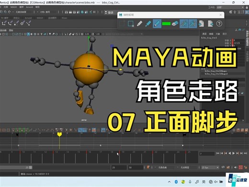Switch to the MASH shelf tab
Image resolution: width=249 pixels, height=187 pixels.
tap(40, 18)
